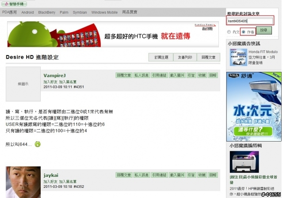
Task: Select the 作者 radio button
Action: pyautogui.click(x=244, y=32)
